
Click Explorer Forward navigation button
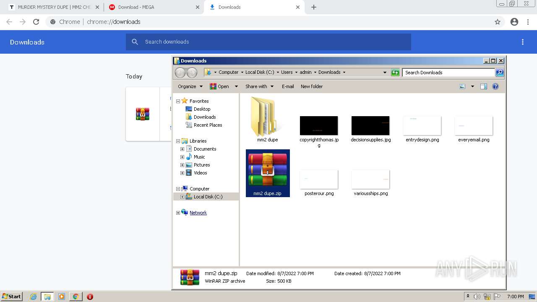[x=192, y=73]
